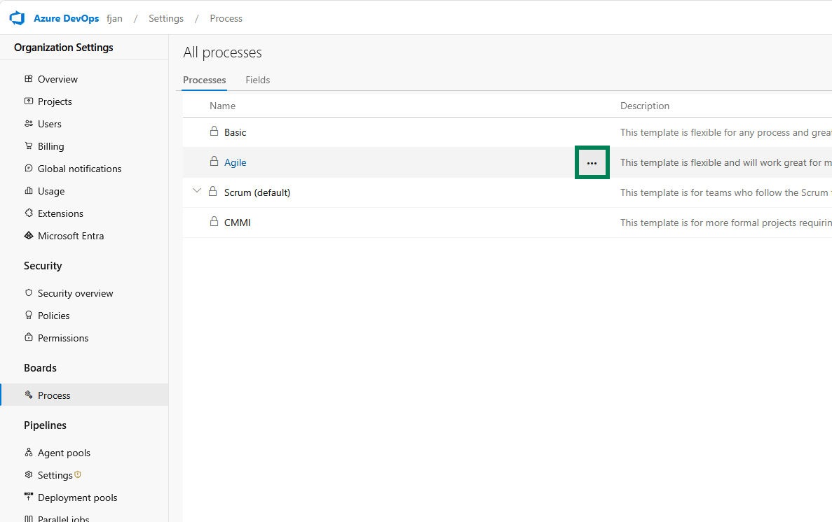Select the Extensions puzzle icon
The image size is (832, 522).
point(28,213)
